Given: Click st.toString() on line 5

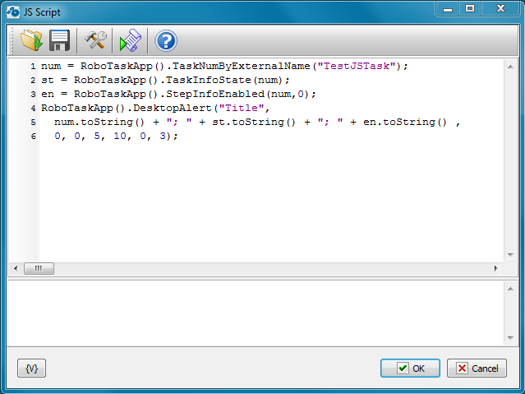Looking at the screenshot, I should point(254,122).
